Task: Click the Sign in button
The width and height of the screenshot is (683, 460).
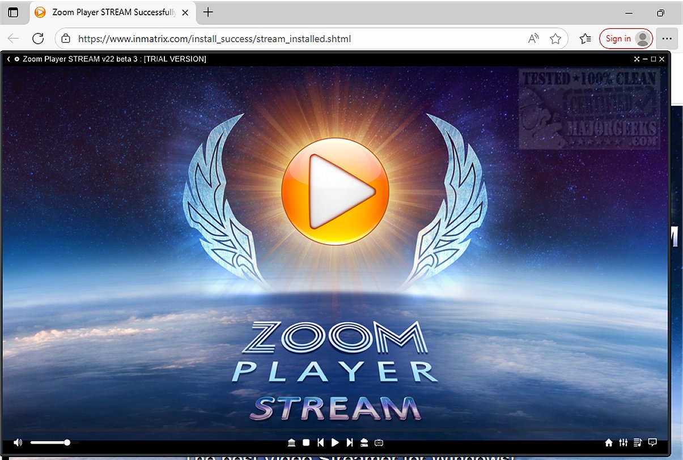Action: pyautogui.click(x=626, y=39)
